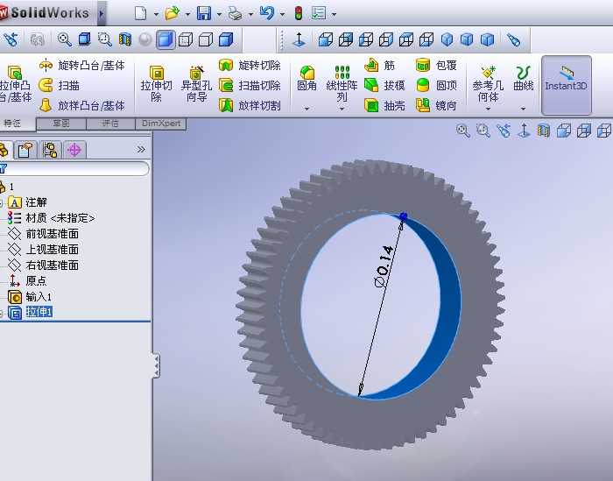
Task: Open the 异型孔向导 hole wizard
Action: point(196,85)
